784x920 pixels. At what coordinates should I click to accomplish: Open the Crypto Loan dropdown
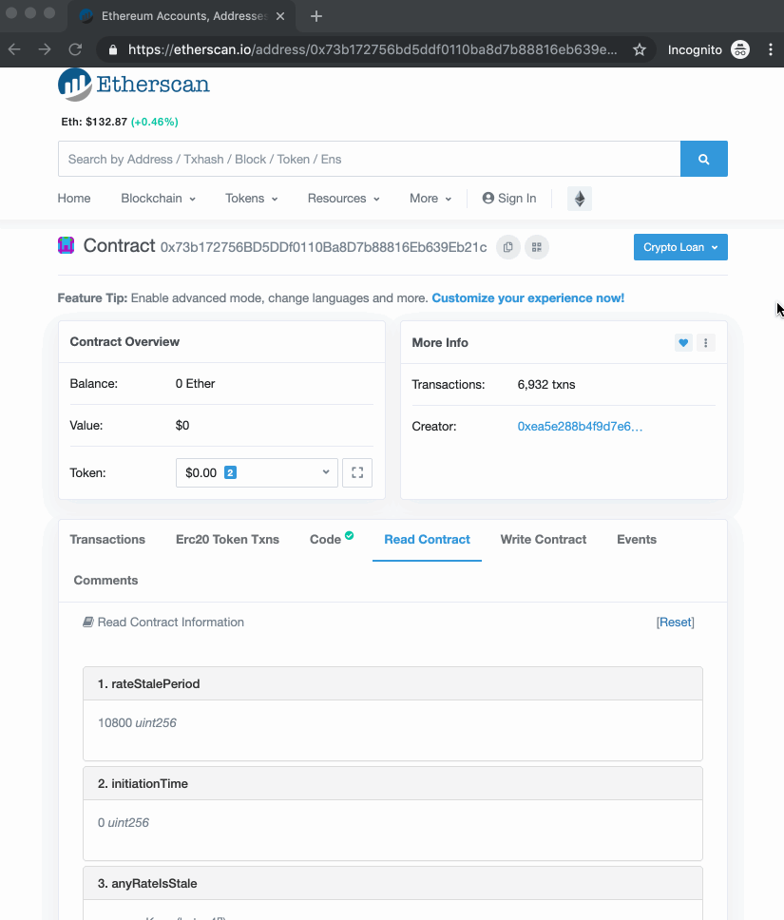click(679, 247)
